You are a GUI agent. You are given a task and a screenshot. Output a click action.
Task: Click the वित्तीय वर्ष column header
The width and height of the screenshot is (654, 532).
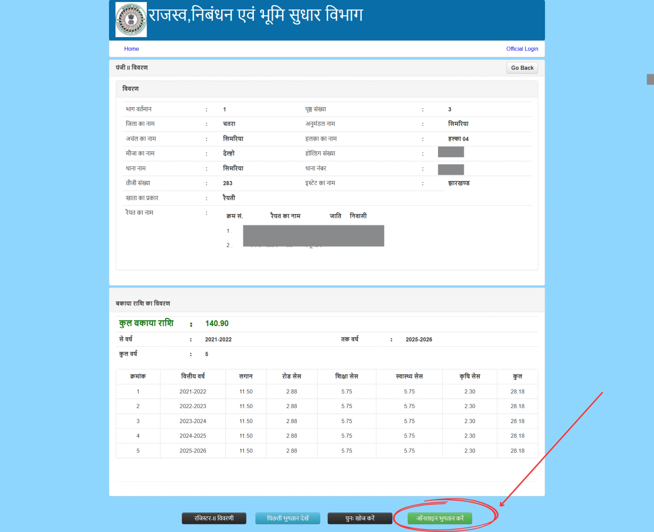(193, 376)
